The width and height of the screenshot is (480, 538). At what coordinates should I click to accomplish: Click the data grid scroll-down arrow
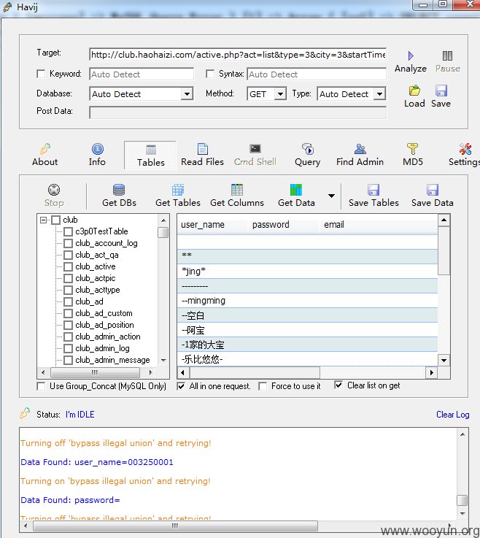[444, 361]
